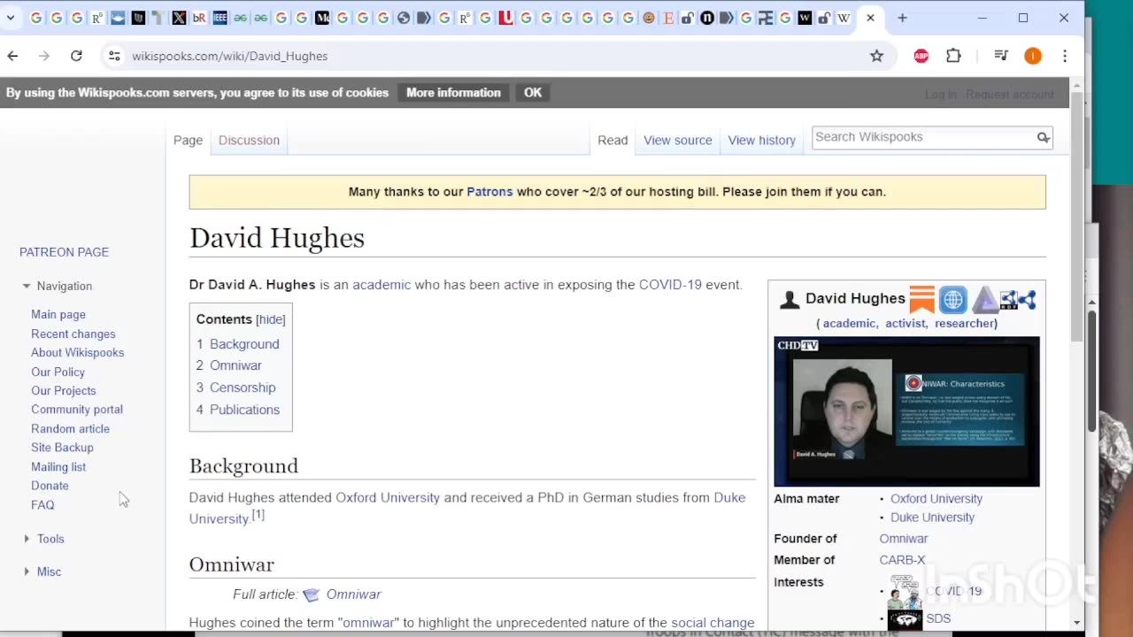
Task: Open the activist link in the infobox
Action: click(906, 323)
